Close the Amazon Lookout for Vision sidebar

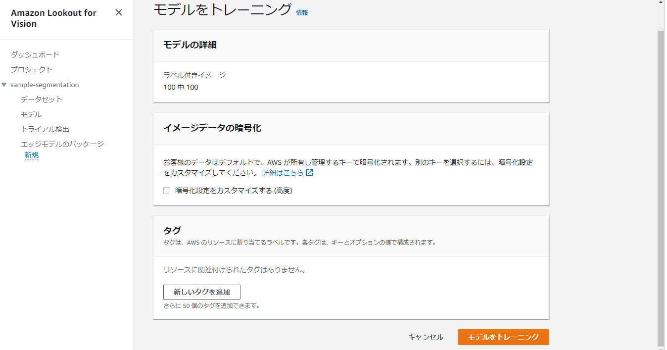[x=119, y=13]
